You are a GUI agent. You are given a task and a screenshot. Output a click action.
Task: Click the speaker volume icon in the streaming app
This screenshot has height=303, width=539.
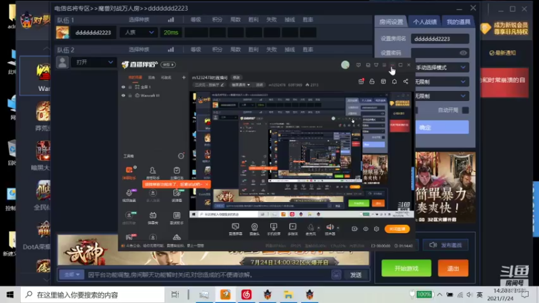coord(330,227)
